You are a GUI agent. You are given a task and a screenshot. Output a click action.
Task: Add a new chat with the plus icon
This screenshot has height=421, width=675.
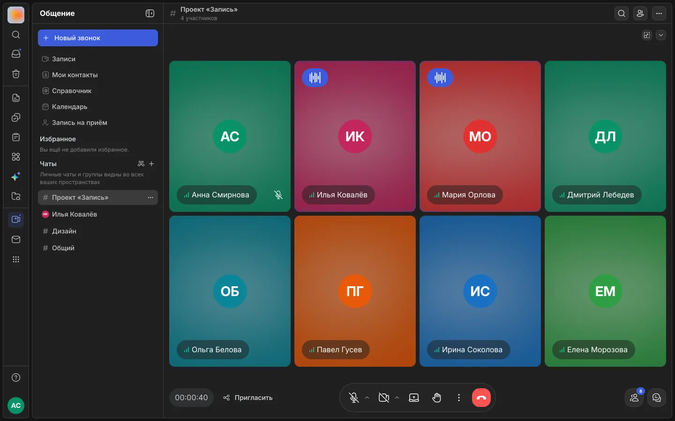tap(151, 164)
